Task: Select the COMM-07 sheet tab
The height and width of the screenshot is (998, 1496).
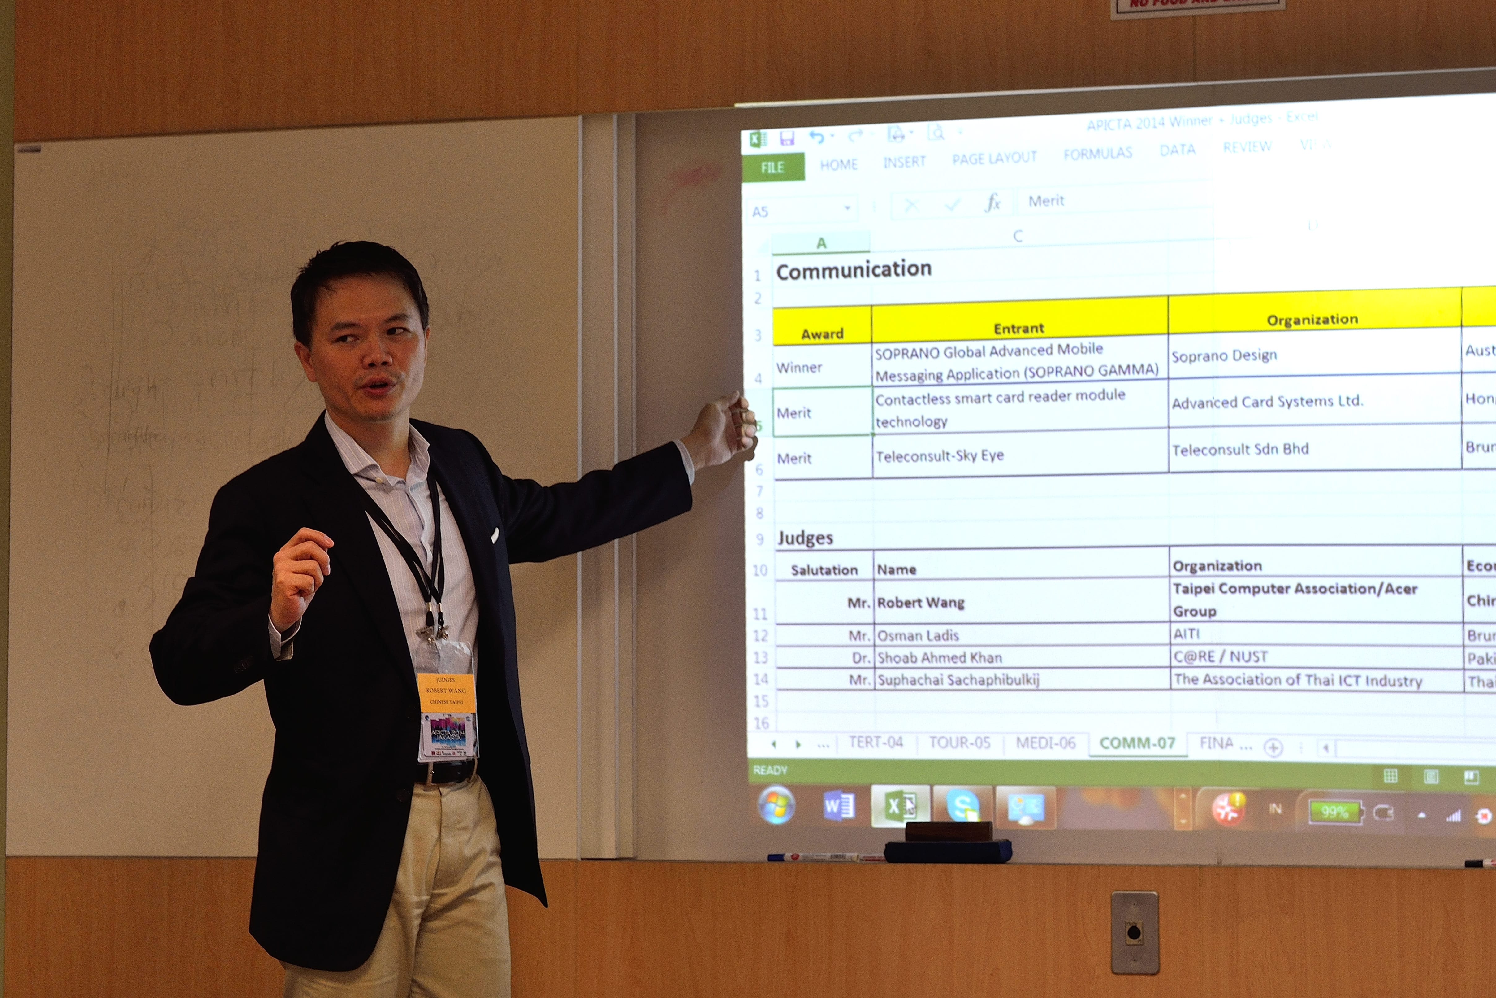Action: pyautogui.click(x=1137, y=743)
